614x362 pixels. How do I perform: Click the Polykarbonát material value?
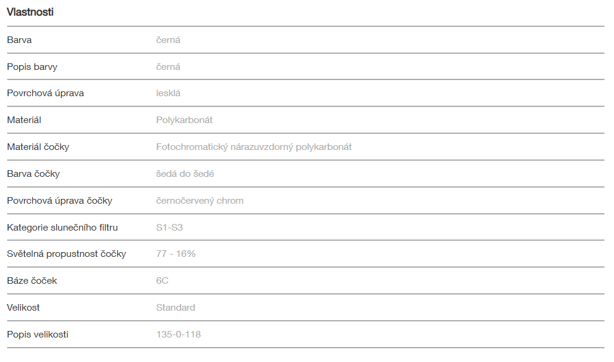pos(185,120)
